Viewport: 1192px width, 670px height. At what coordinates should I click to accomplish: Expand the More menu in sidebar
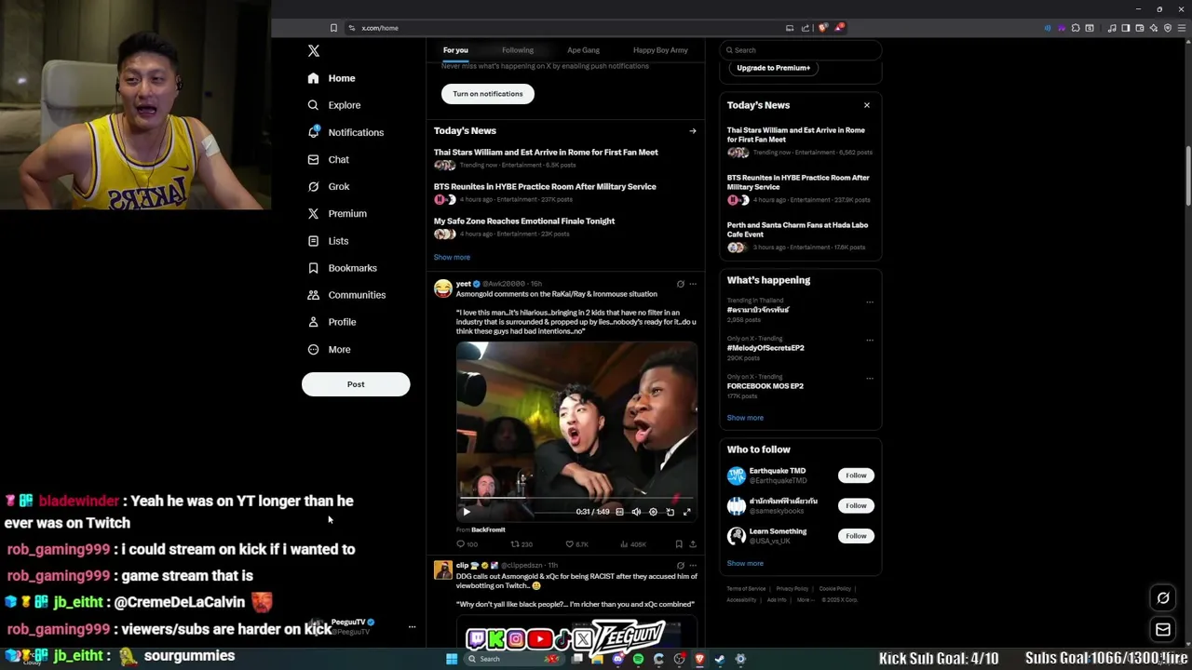click(x=329, y=349)
